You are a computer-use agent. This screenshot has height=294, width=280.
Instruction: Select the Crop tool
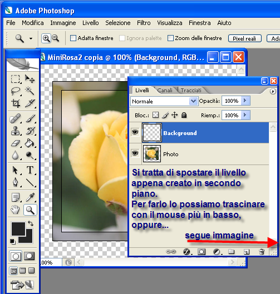click(x=16, y=103)
